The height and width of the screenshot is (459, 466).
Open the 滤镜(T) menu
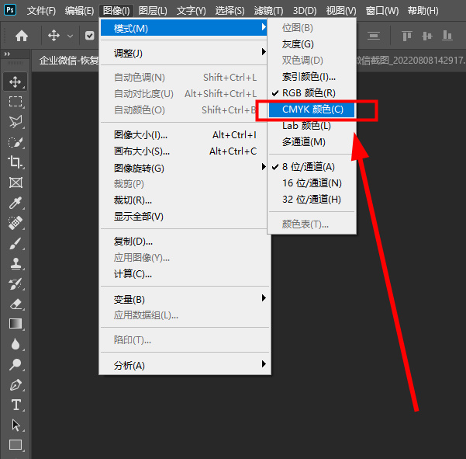(268, 11)
